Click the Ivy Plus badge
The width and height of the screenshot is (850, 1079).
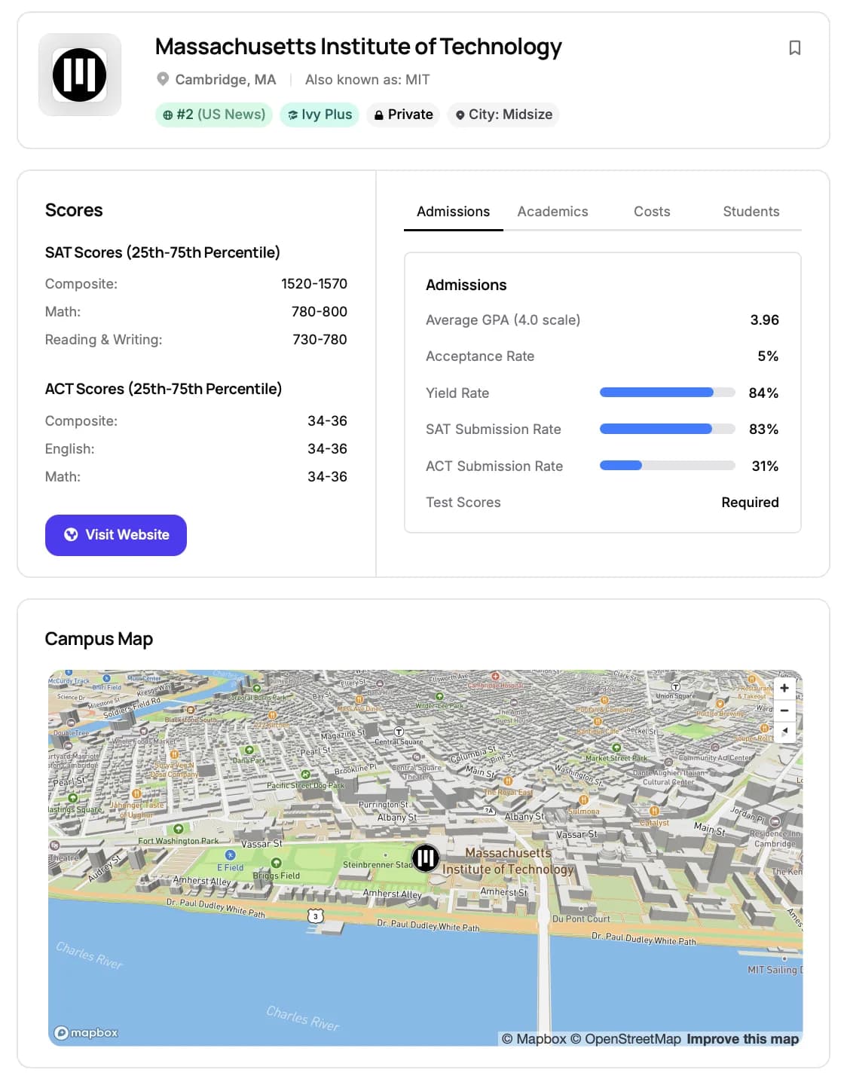(x=320, y=115)
